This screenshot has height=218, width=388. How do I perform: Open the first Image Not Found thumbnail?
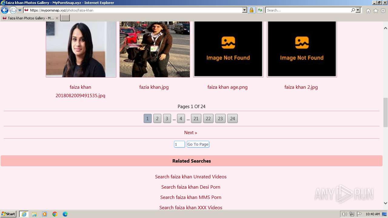tap(228, 49)
